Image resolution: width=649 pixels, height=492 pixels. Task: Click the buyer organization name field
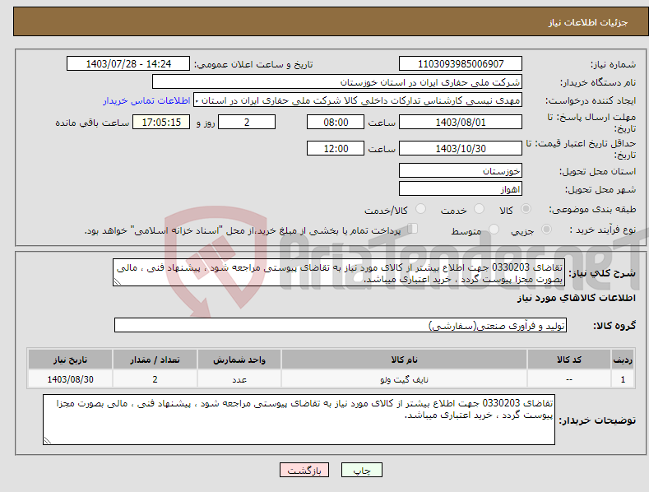tap(337, 82)
